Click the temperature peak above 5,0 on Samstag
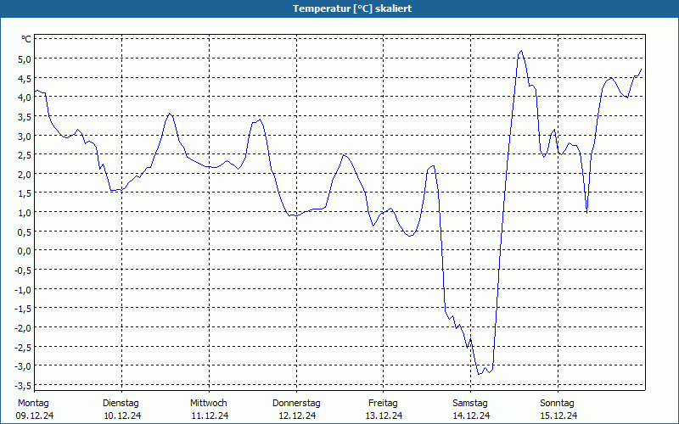The height and width of the screenshot is (424, 679). coord(521,51)
